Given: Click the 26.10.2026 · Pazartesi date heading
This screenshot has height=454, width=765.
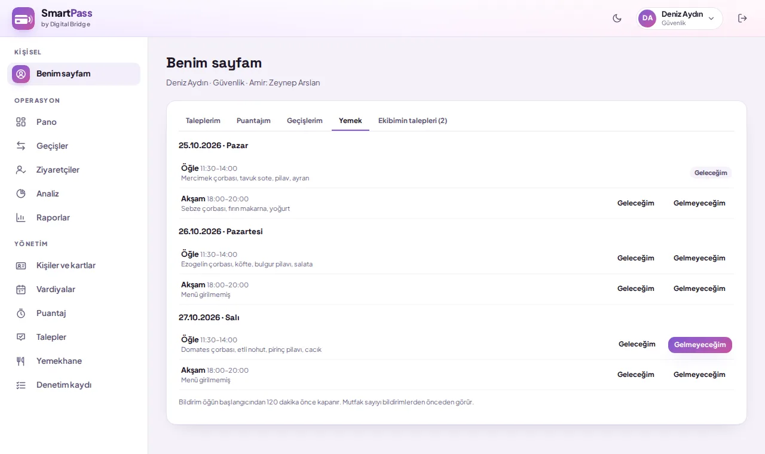Looking at the screenshot, I should (221, 231).
